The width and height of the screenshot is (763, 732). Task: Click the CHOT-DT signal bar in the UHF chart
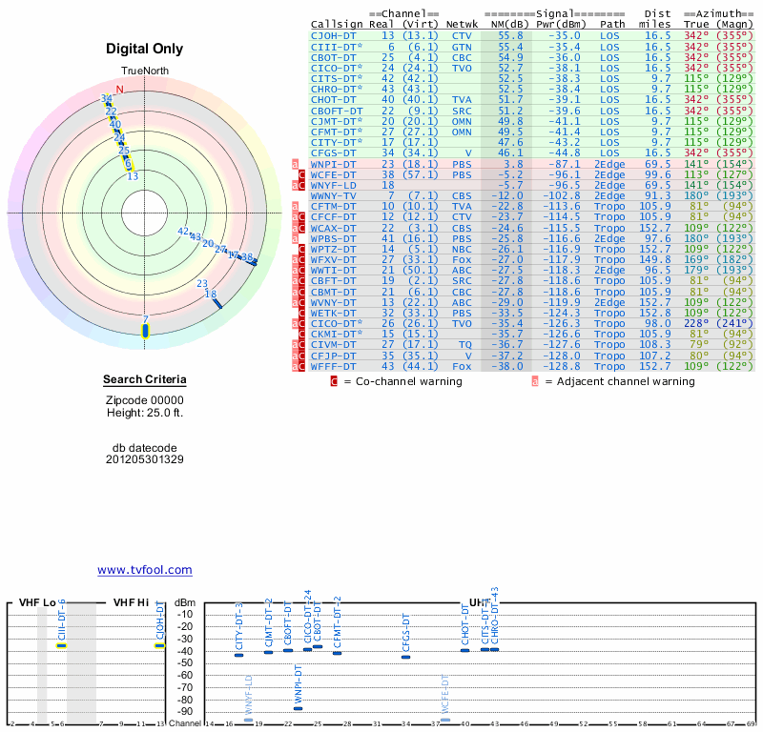point(464,649)
